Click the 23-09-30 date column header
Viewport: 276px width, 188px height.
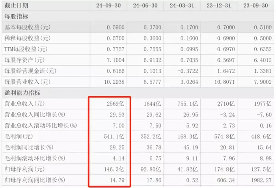tap(256, 6)
